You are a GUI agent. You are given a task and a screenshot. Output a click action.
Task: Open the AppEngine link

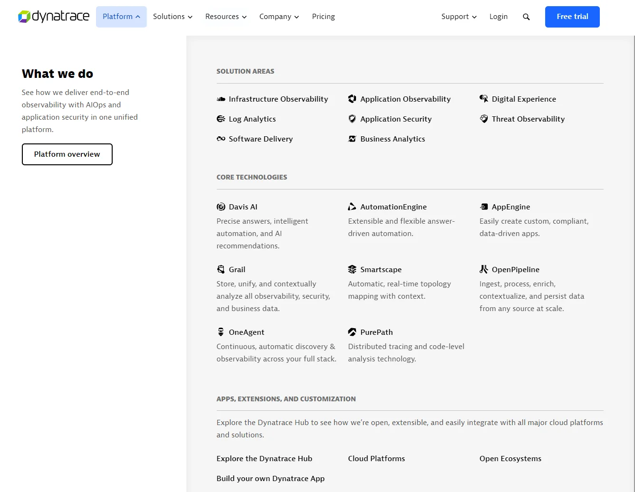tap(511, 207)
